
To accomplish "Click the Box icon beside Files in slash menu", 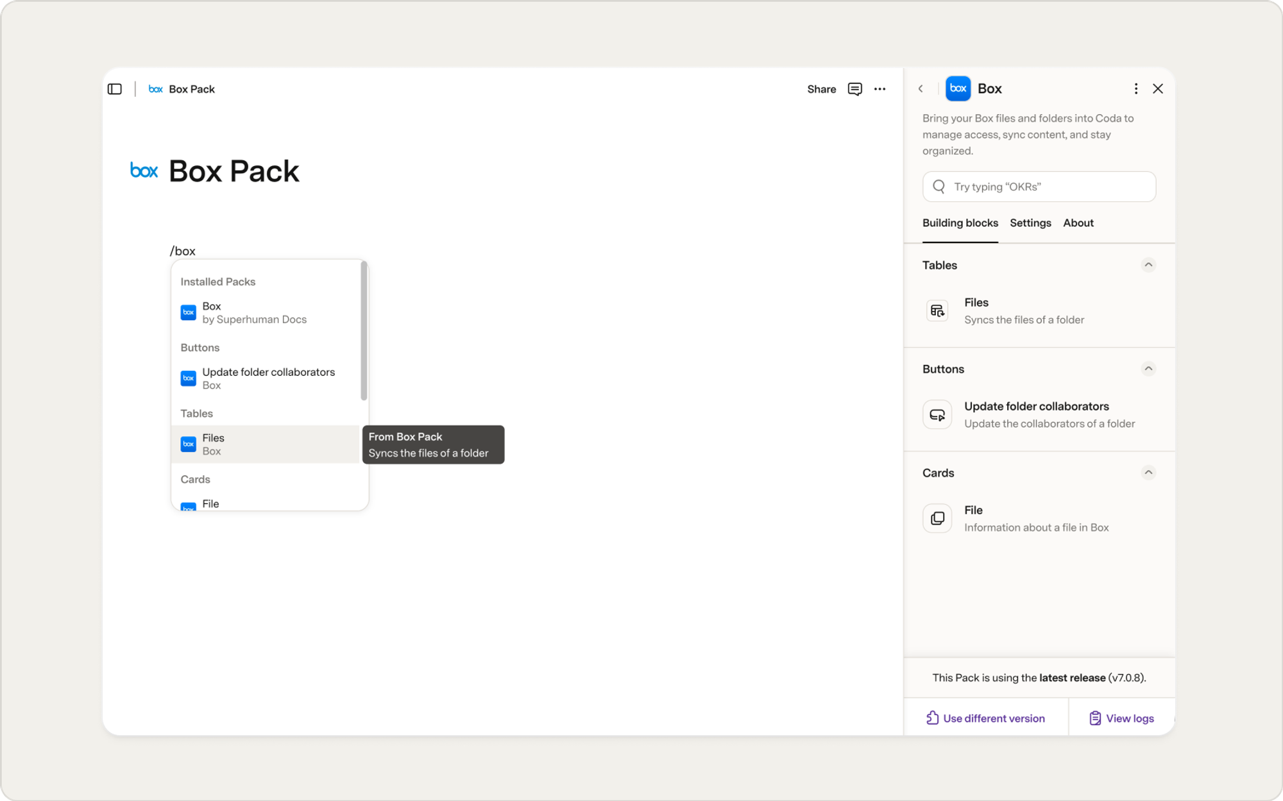I will click(x=188, y=444).
